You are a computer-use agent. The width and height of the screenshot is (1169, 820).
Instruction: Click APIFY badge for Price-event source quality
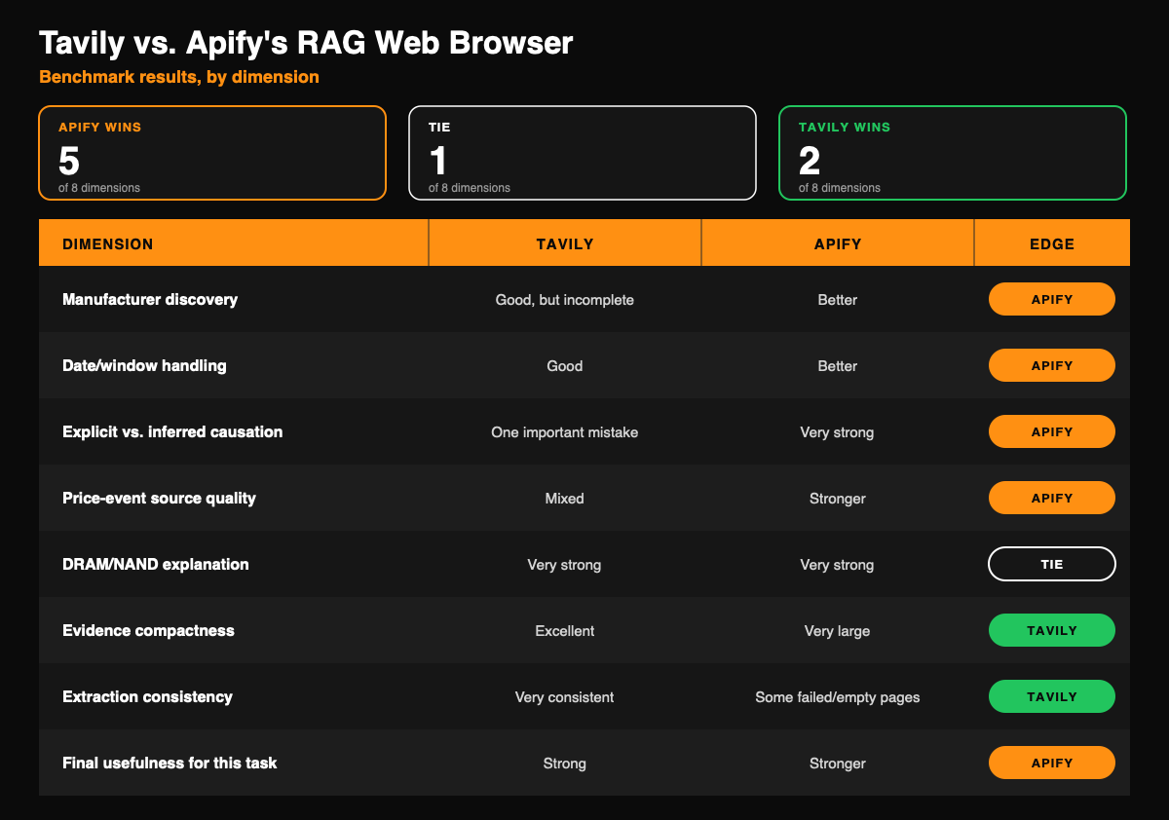pyautogui.click(x=1052, y=498)
